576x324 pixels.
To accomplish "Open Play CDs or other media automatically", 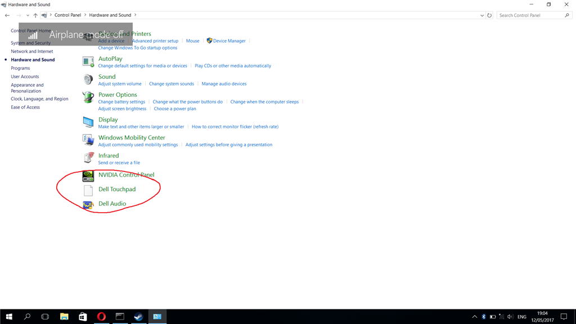I will 233,66.
